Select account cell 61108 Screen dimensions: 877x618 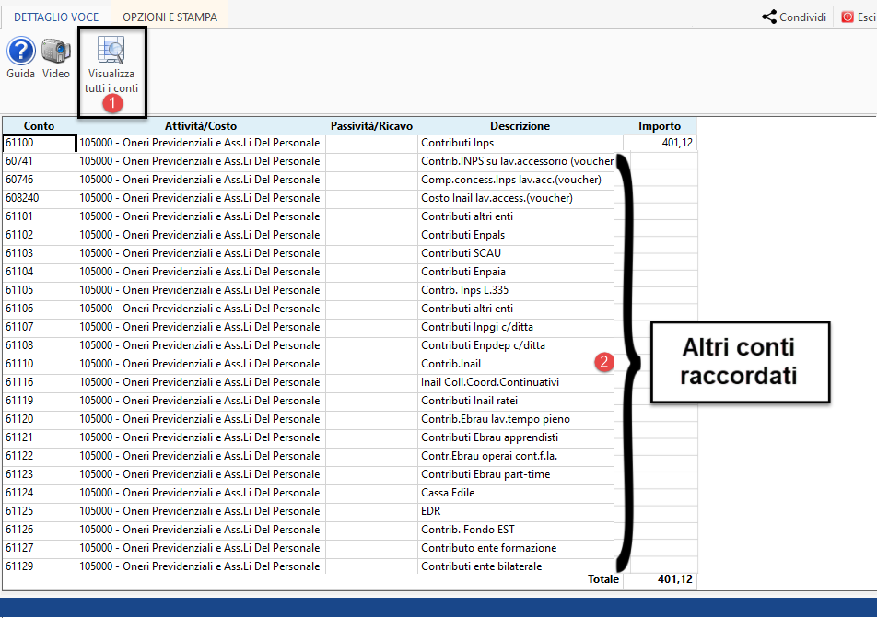[x=39, y=345]
